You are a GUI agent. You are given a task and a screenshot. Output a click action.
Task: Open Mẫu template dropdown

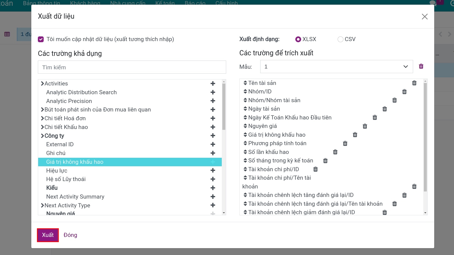tap(337, 67)
